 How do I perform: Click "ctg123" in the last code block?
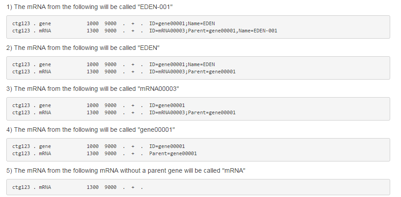click(21, 187)
